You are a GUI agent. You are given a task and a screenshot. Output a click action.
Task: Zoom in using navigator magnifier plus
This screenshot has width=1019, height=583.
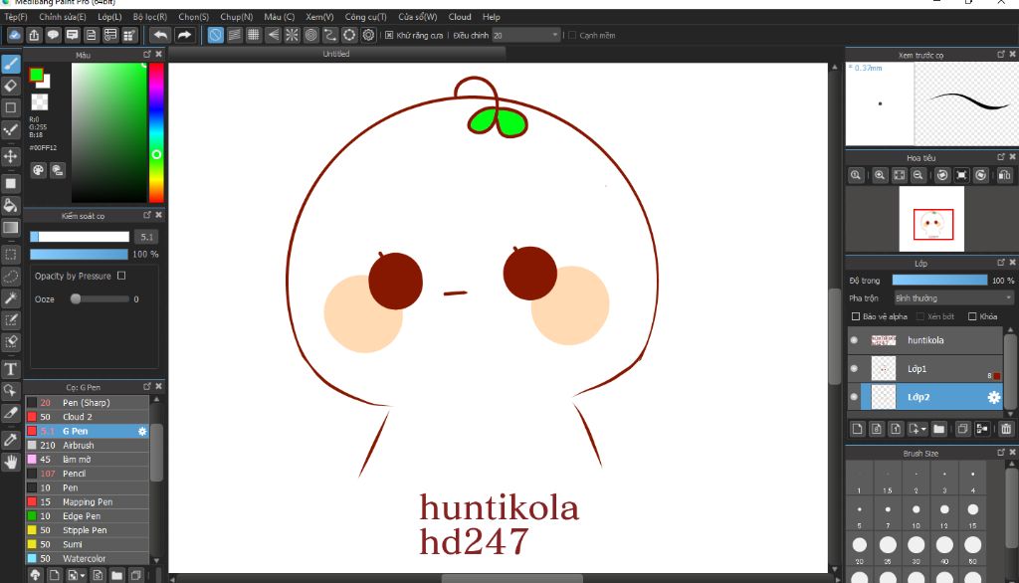880,175
